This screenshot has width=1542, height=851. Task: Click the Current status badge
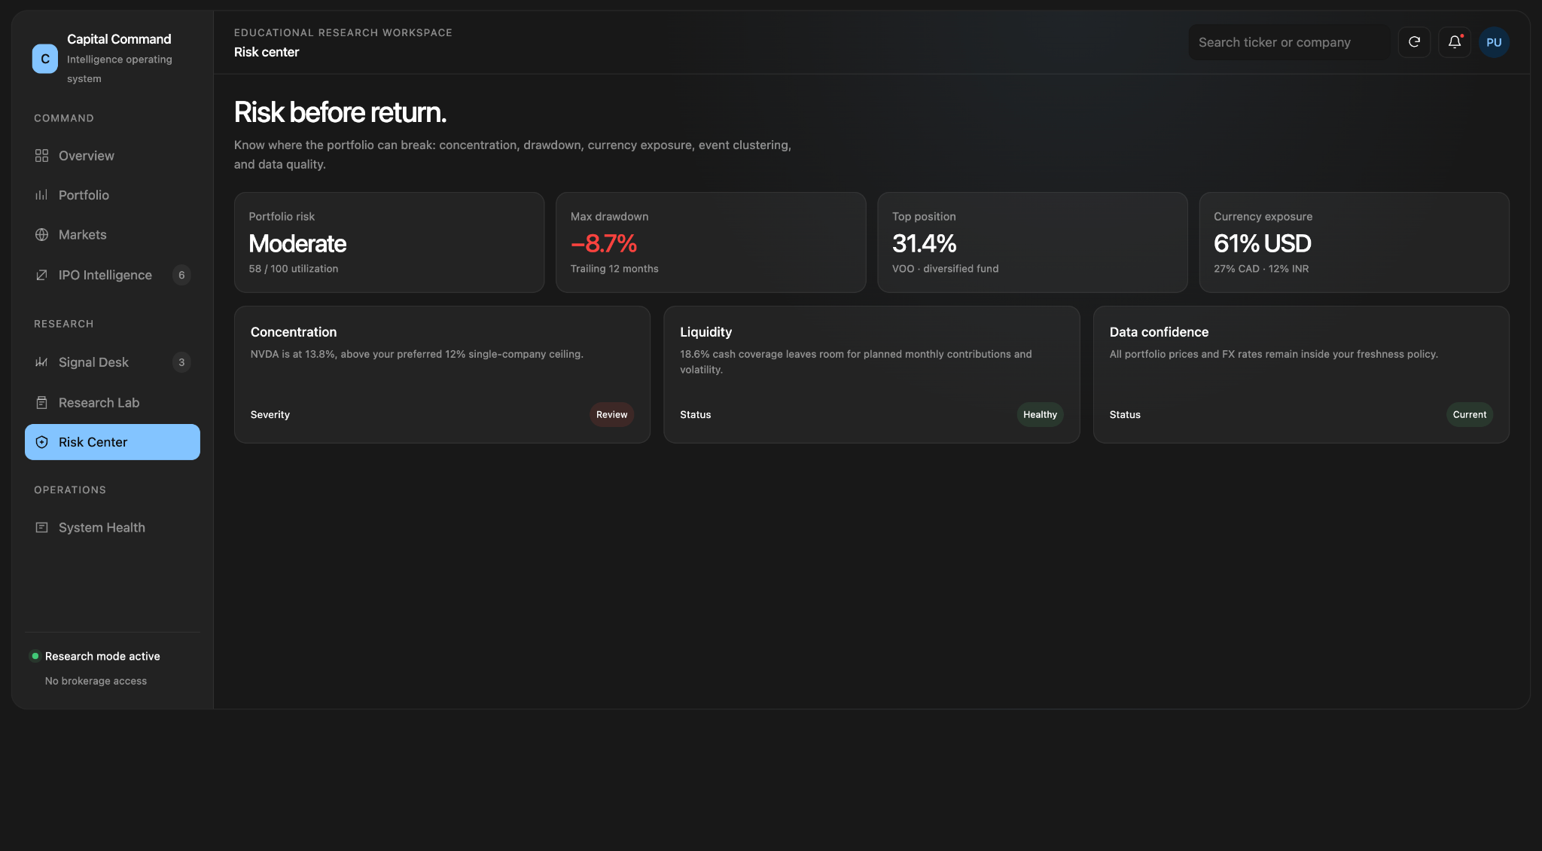pos(1469,414)
